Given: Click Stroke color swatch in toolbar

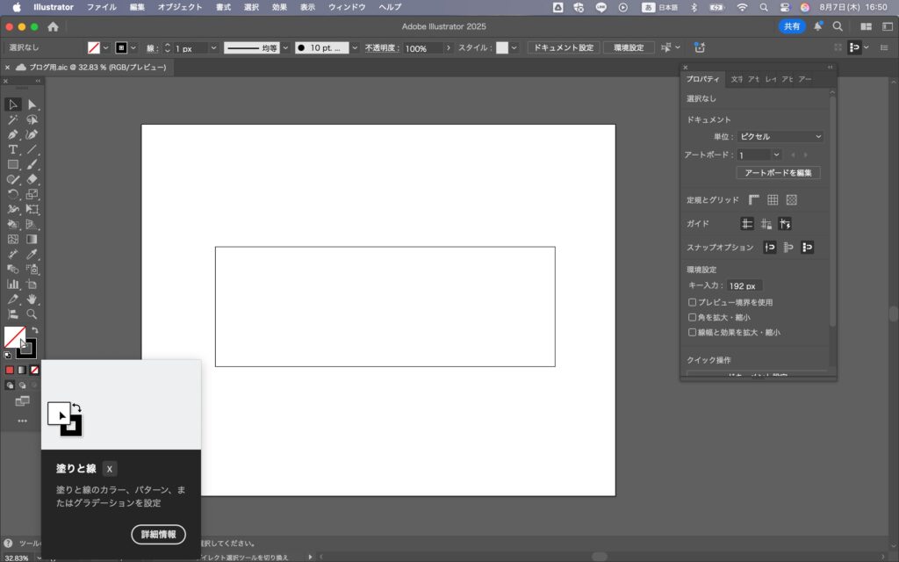Looking at the screenshot, I should pos(27,349).
